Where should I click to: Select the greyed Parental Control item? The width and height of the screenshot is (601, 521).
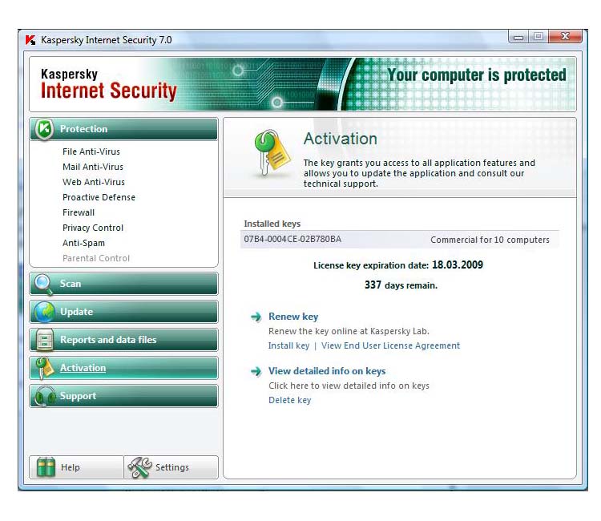(96, 258)
